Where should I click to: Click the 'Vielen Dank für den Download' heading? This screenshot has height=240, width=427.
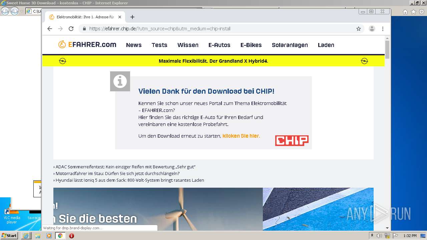point(206,91)
